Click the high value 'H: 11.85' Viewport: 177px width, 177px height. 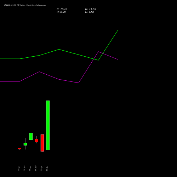tap(90, 9)
